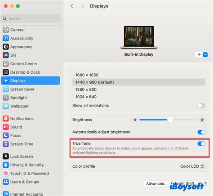Click the Built-in Display laptop thumbnail
Screen dimensions: 213x196
[139, 37]
